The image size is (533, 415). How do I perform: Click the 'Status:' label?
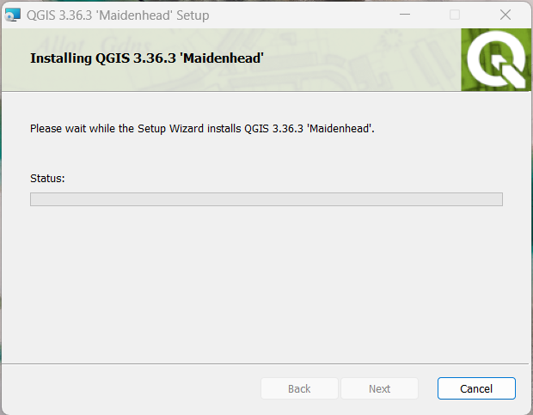click(x=47, y=179)
